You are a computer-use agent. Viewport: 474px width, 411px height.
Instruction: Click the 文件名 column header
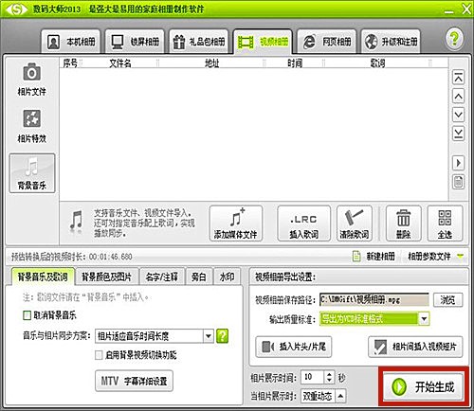coord(120,63)
